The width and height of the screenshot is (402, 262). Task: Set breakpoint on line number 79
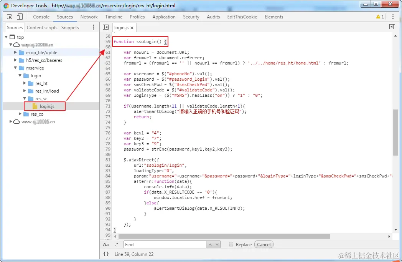[x=108, y=149]
